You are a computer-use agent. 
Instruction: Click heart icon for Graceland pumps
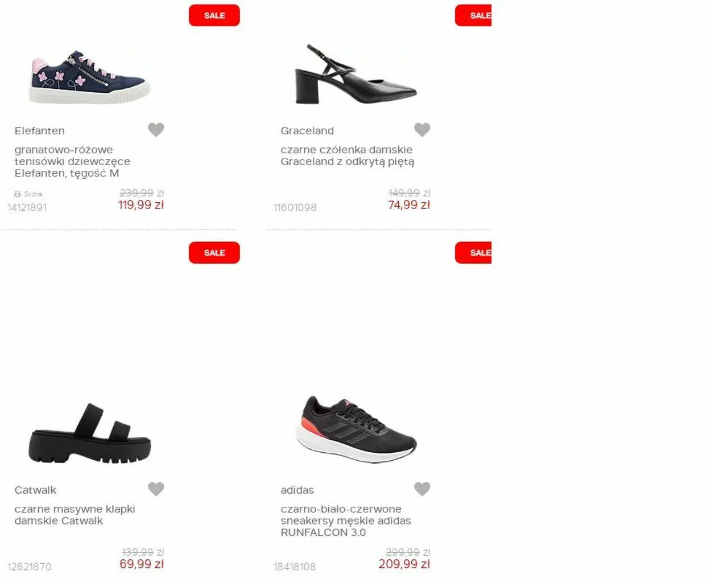pyautogui.click(x=422, y=130)
